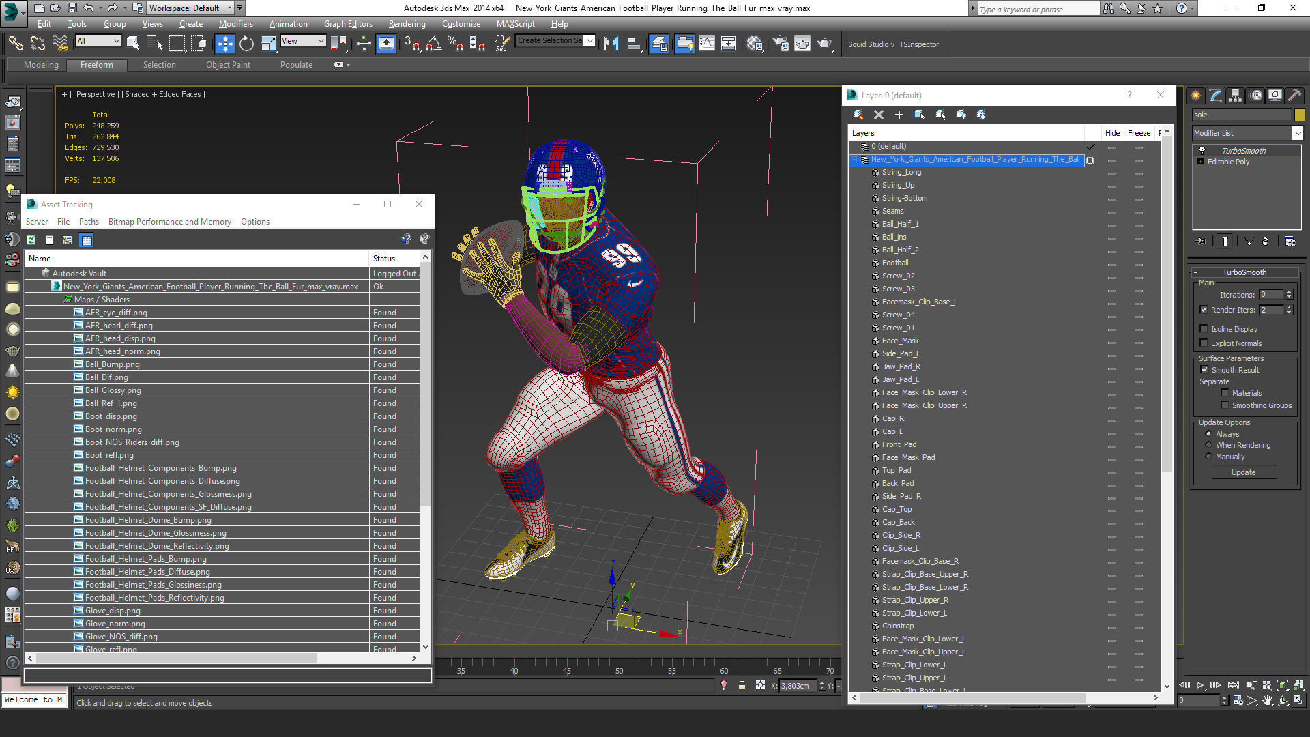Click the Squid Studio toolbar button
This screenshot has height=737, width=1310.
tap(871, 44)
